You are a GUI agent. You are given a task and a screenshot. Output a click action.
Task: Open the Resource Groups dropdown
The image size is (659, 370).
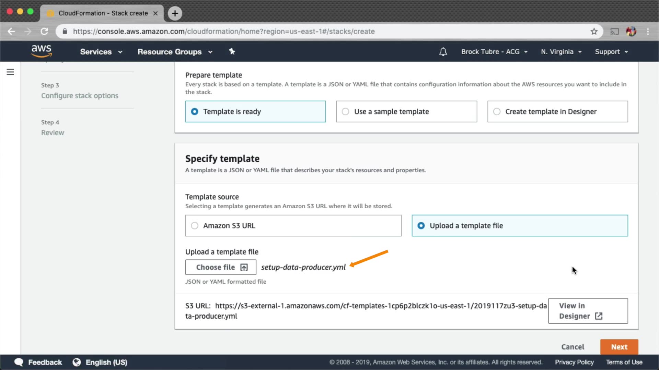[175, 52]
